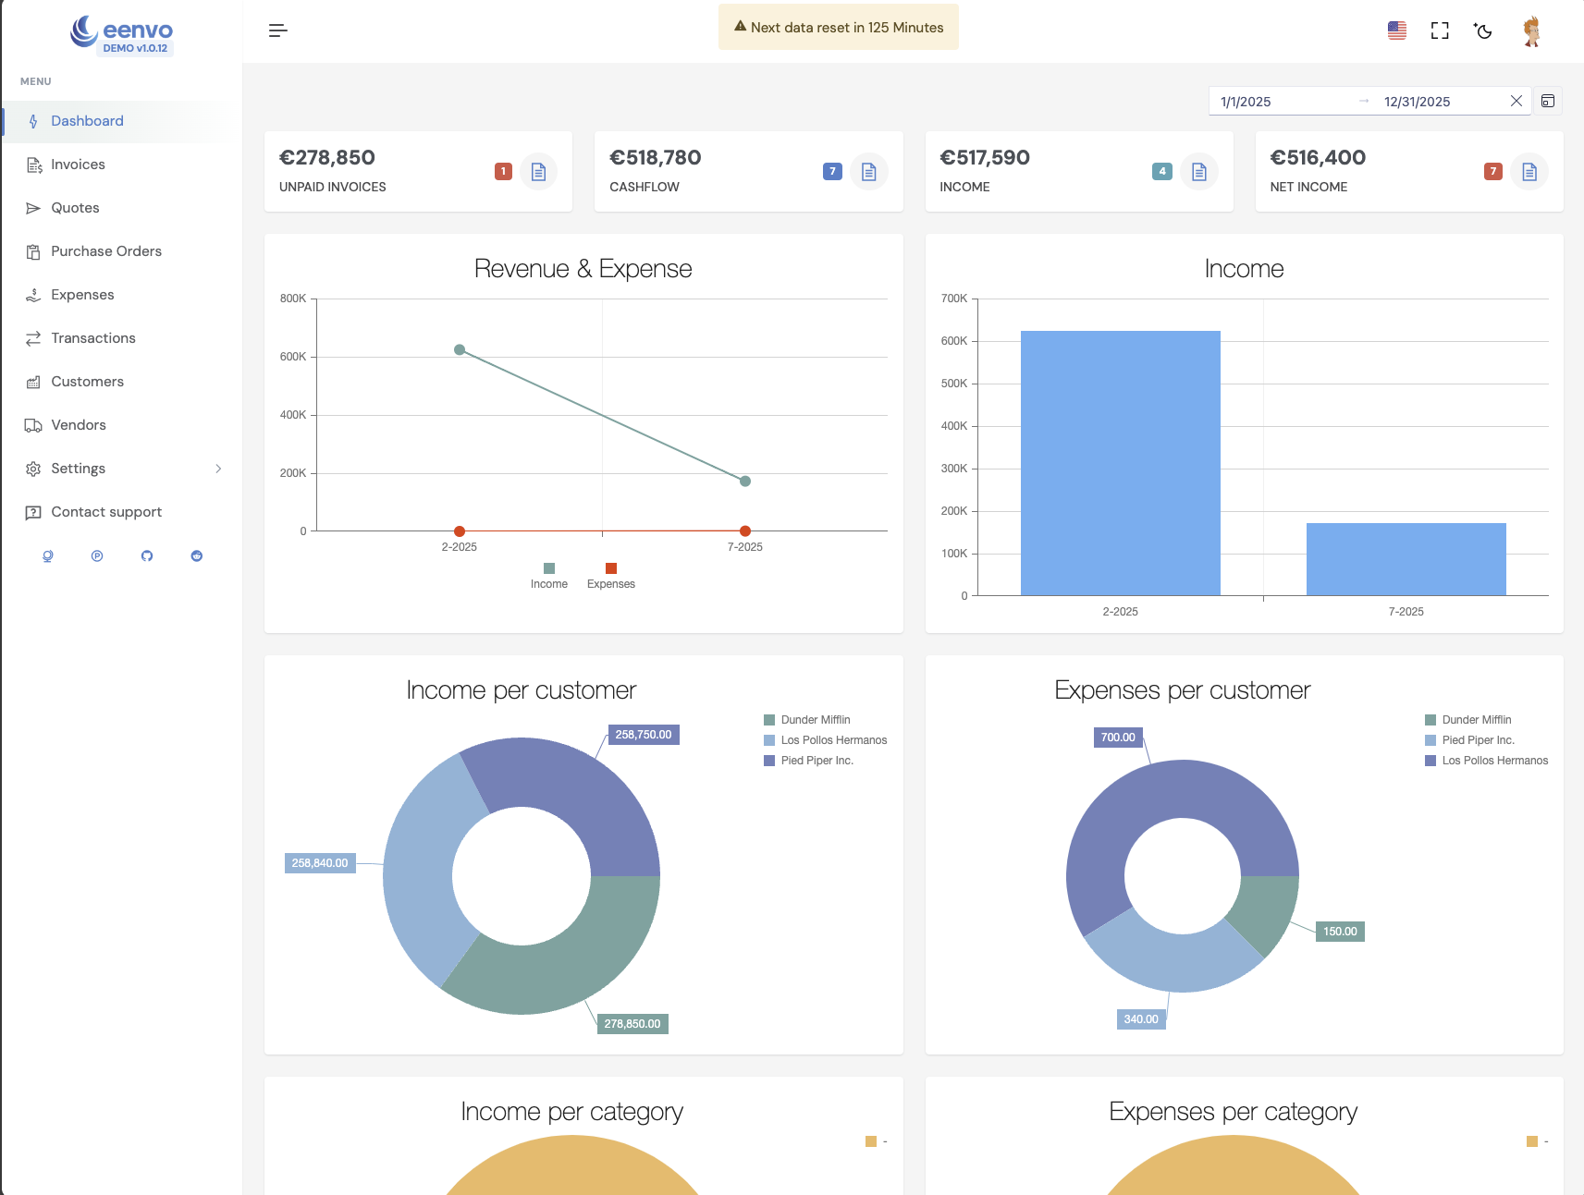The height and width of the screenshot is (1195, 1584).
Task: Open the Product Hunt link icon
Action: coord(97,555)
